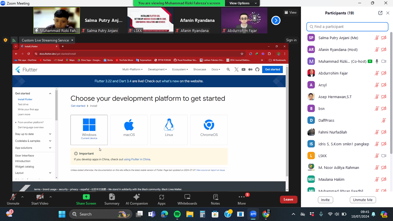This screenshot has width=393, height=221.
Task: Open using Flutter in China link
Action: pyautogui.click(x=137, y=159)
